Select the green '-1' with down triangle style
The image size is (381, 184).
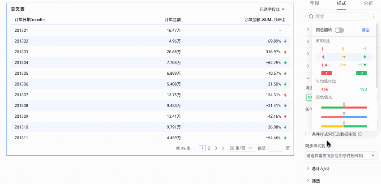pyautogui.click(x=362, y=65)
